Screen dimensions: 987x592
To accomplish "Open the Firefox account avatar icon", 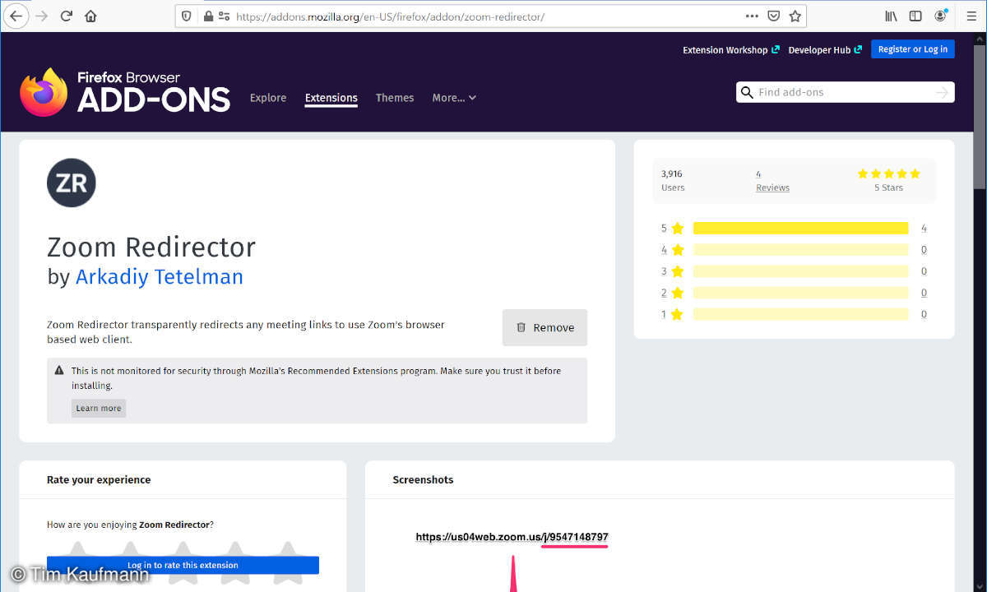I will click(x=941, y=16).
